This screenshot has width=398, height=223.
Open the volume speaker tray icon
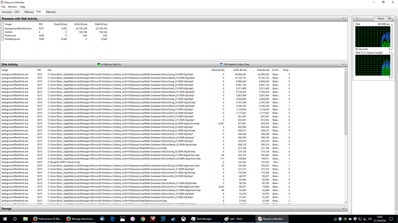(370, 219)
